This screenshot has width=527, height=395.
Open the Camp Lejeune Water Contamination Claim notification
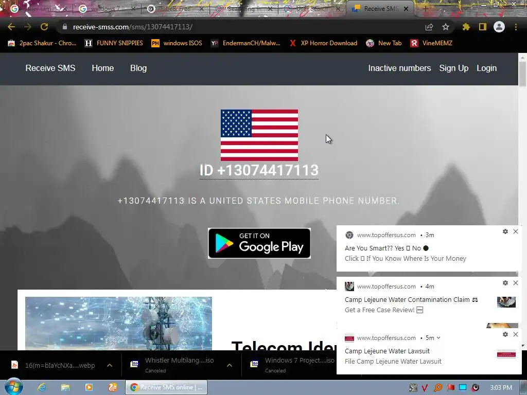(429, 300)
